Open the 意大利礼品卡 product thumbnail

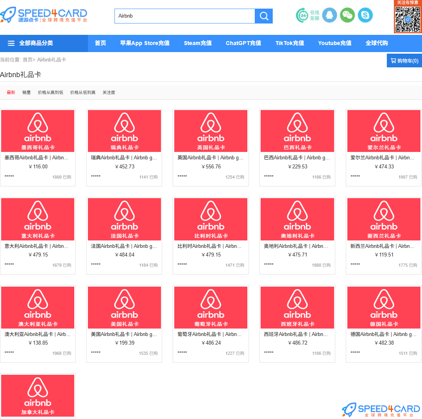tap(38, 219)
